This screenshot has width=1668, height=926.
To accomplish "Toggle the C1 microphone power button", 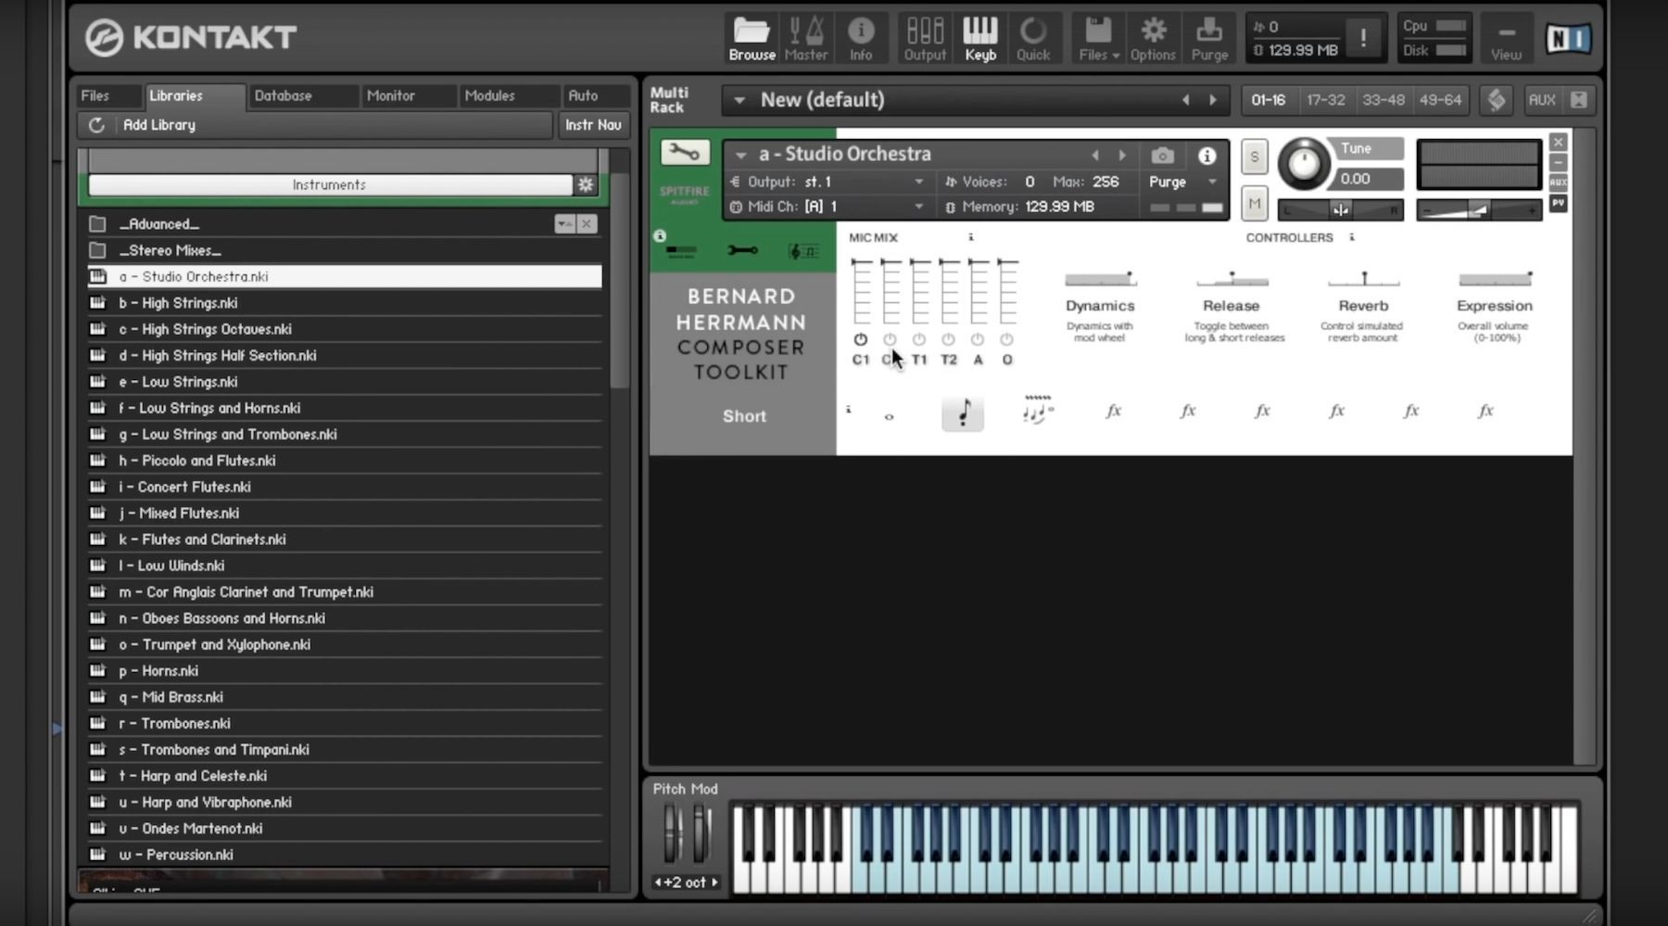I will [860, 339].
